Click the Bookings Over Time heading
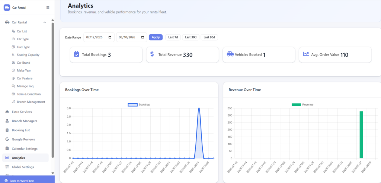 pyautogui.click(x=82, y=90)
